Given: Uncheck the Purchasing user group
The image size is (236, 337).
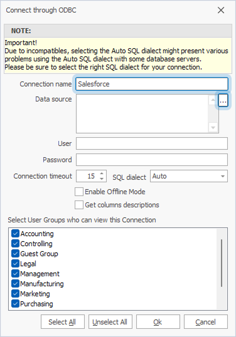Looking at the screenshot, I should 15,304.
